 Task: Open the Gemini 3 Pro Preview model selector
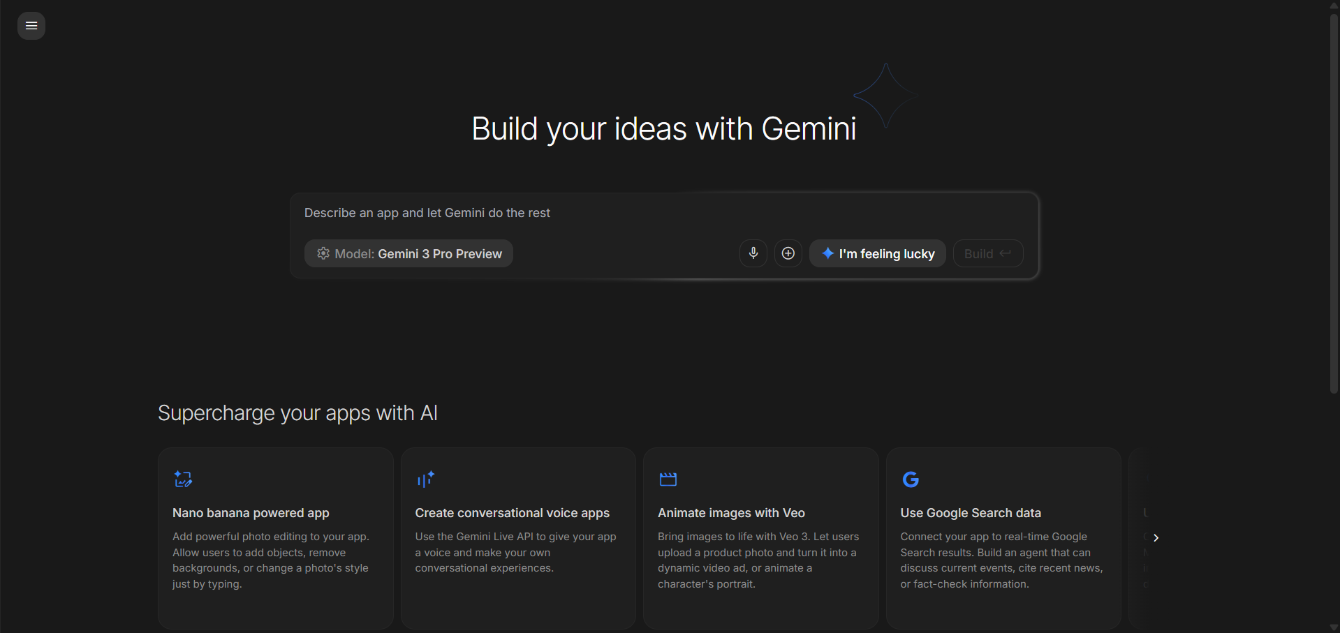pos(408,253)
